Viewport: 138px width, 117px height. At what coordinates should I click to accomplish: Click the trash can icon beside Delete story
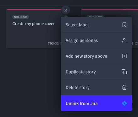tap(124, 88)
